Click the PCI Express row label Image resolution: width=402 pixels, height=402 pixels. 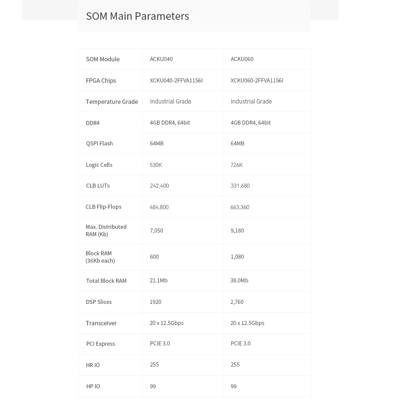[x=100, y=344]
